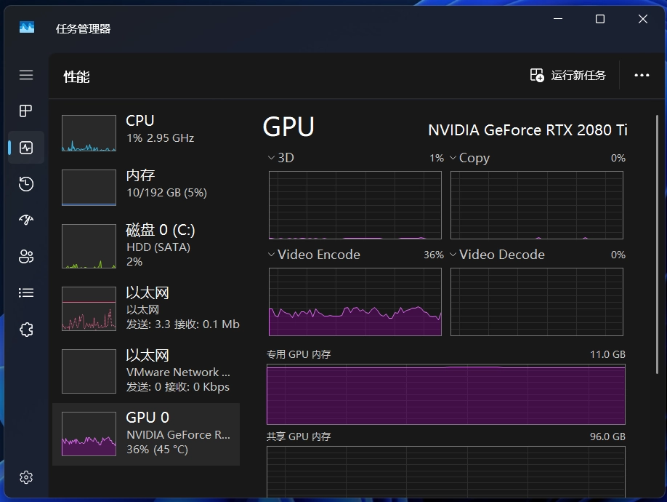Viewport: 667px width, 502px height.
Task: Click the 共享 GPU 内存 graph
Action: point(446,471)
